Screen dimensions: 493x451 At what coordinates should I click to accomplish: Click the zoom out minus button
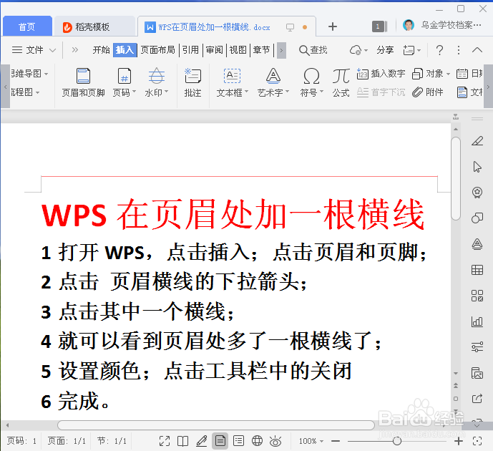pos(336,441)
